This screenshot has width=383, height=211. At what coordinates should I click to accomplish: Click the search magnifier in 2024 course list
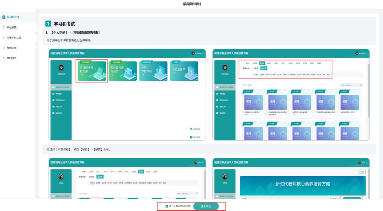click(x=361, y=85)
